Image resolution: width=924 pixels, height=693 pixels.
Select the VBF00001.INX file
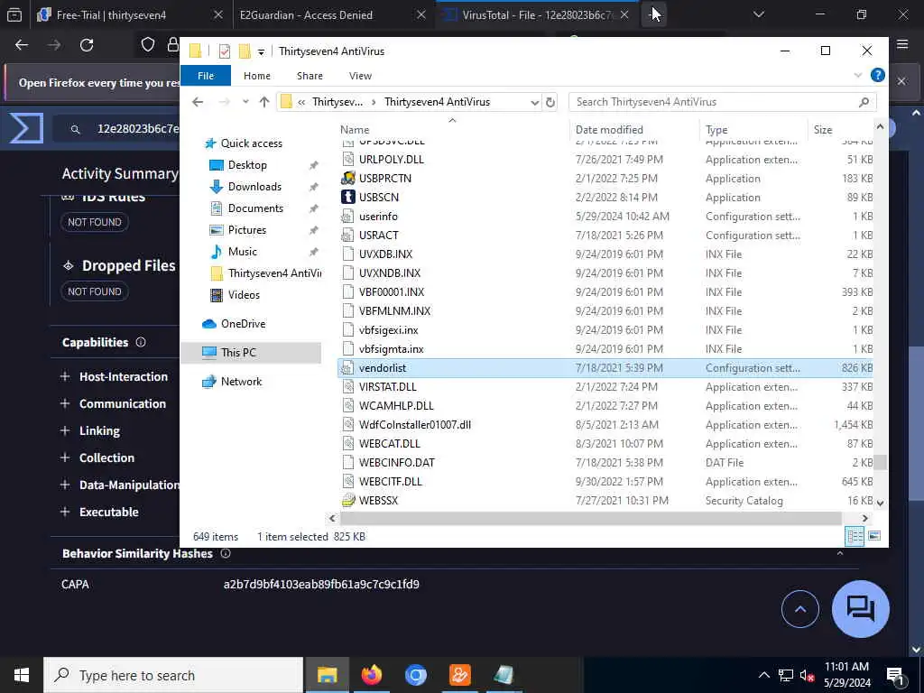point(392,291)
